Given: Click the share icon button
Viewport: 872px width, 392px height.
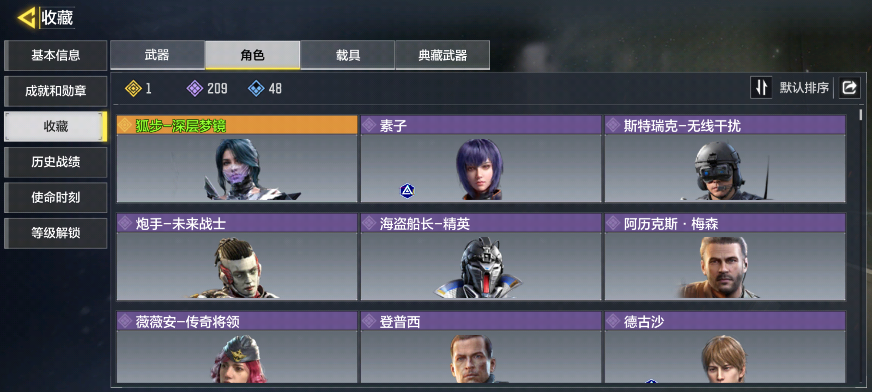Looking at the screenshot, I should pyautogui.click(x=849, y=87).
